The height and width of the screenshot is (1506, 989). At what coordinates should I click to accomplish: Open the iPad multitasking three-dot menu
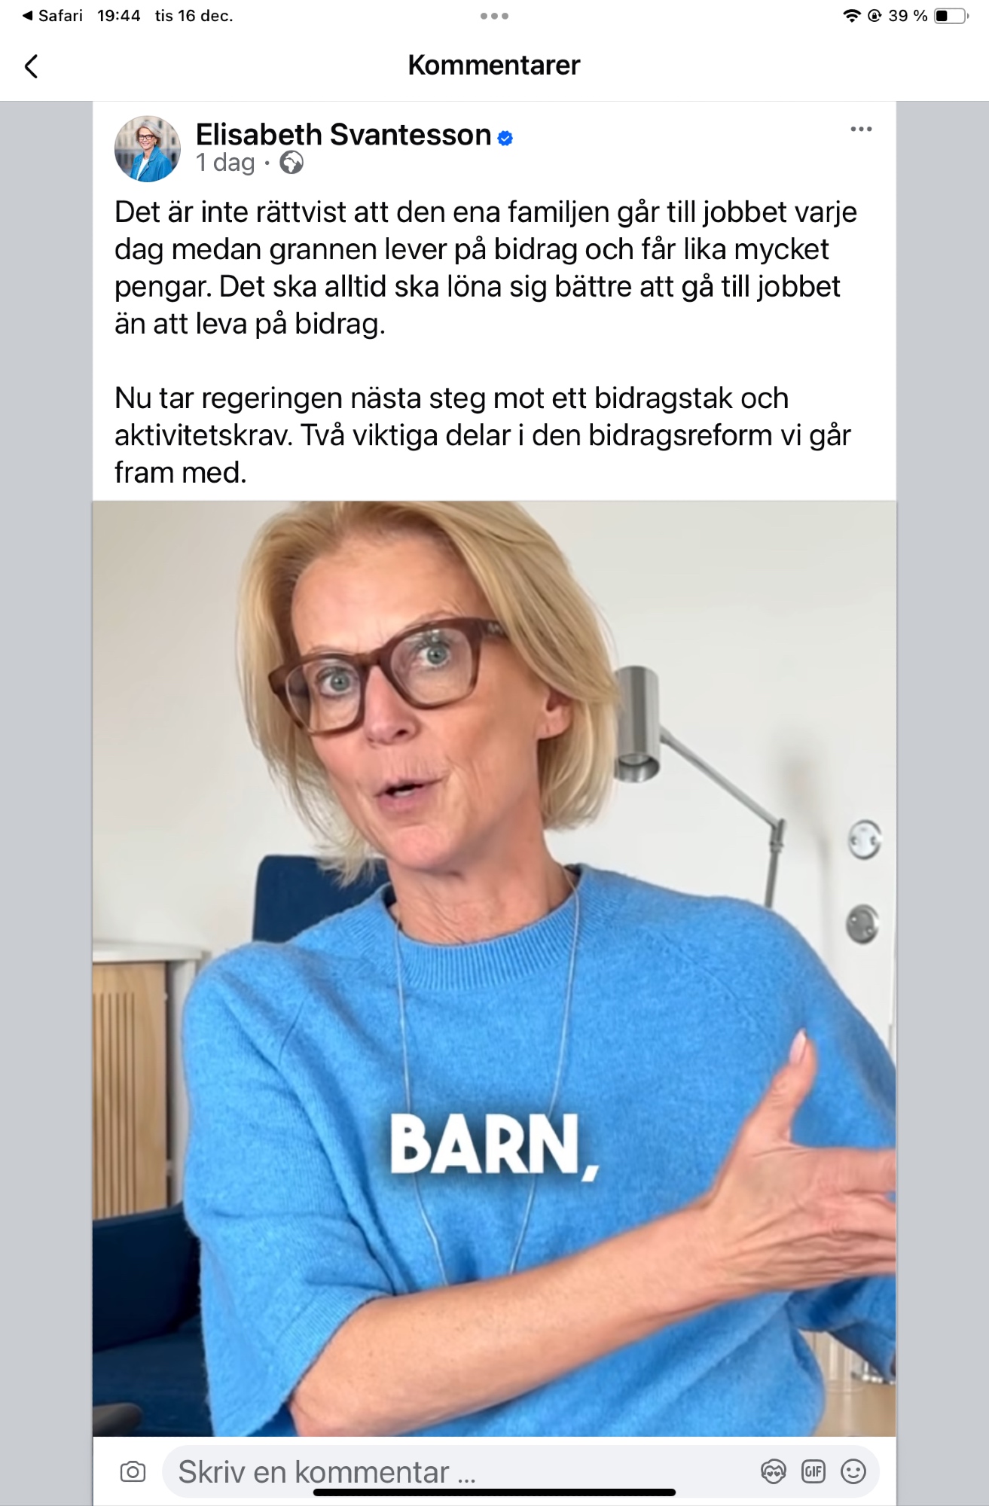pos(494,16)
